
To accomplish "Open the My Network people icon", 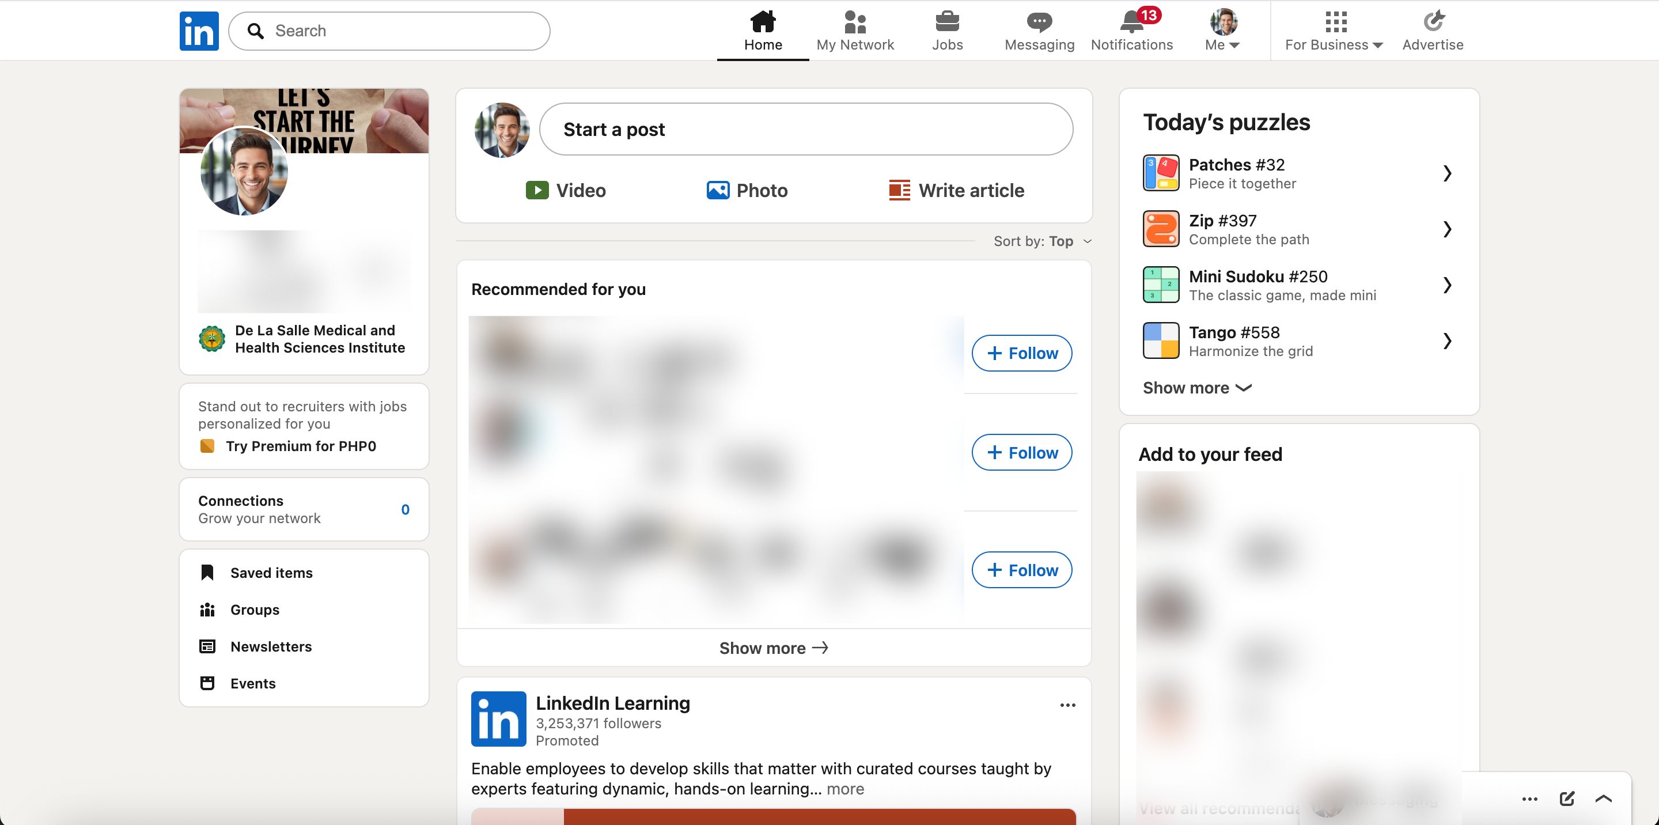I will (x=855, y=22).
